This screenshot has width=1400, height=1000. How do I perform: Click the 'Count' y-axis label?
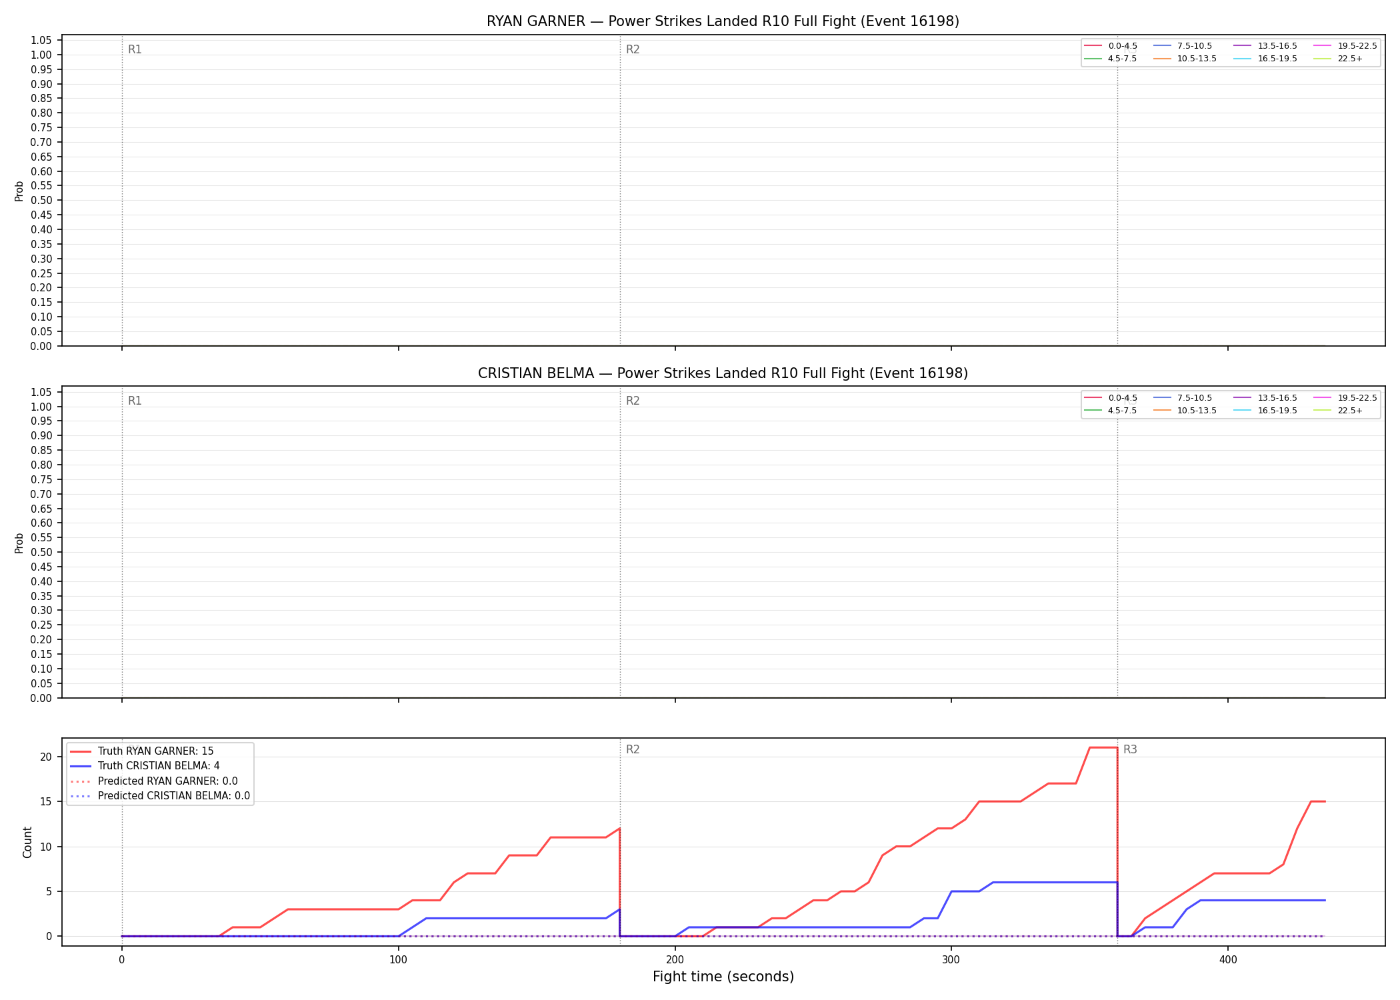click(27, 842)
